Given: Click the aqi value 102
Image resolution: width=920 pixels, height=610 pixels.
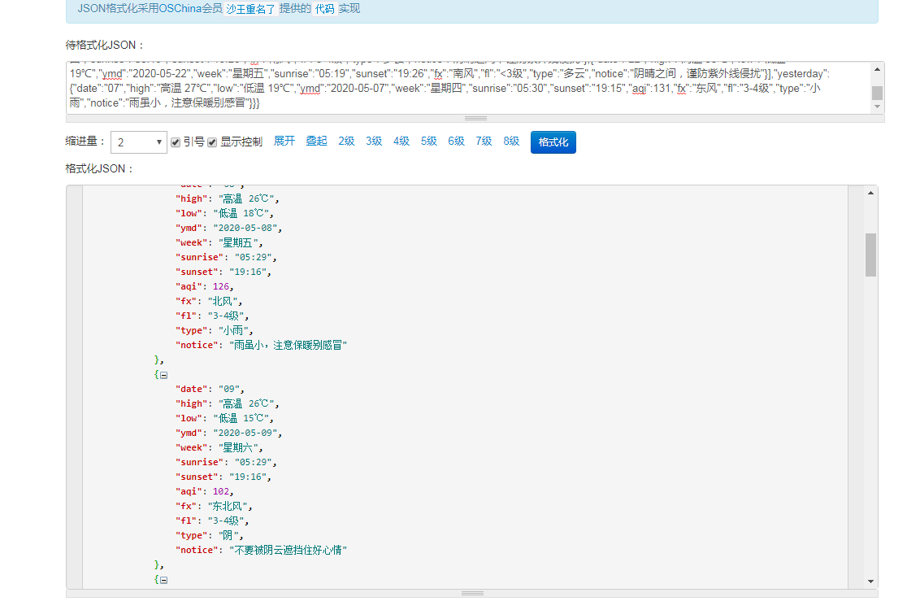Looking at the screenshot, I should pos(221,491).
